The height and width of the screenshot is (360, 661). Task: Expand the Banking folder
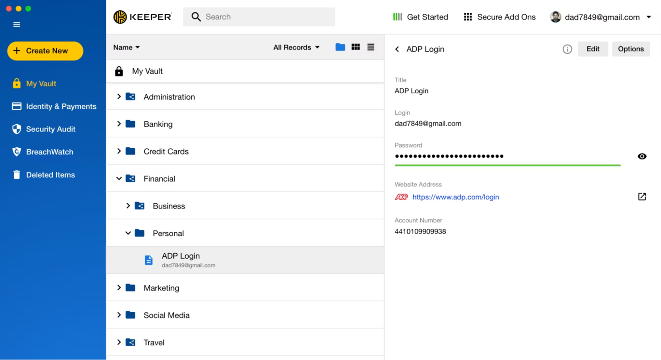[118, 124]
